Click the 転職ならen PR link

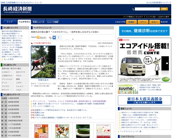[x=39, y=113]
